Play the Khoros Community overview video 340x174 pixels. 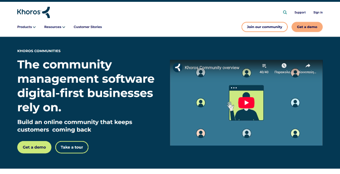[x=246, y=103]
